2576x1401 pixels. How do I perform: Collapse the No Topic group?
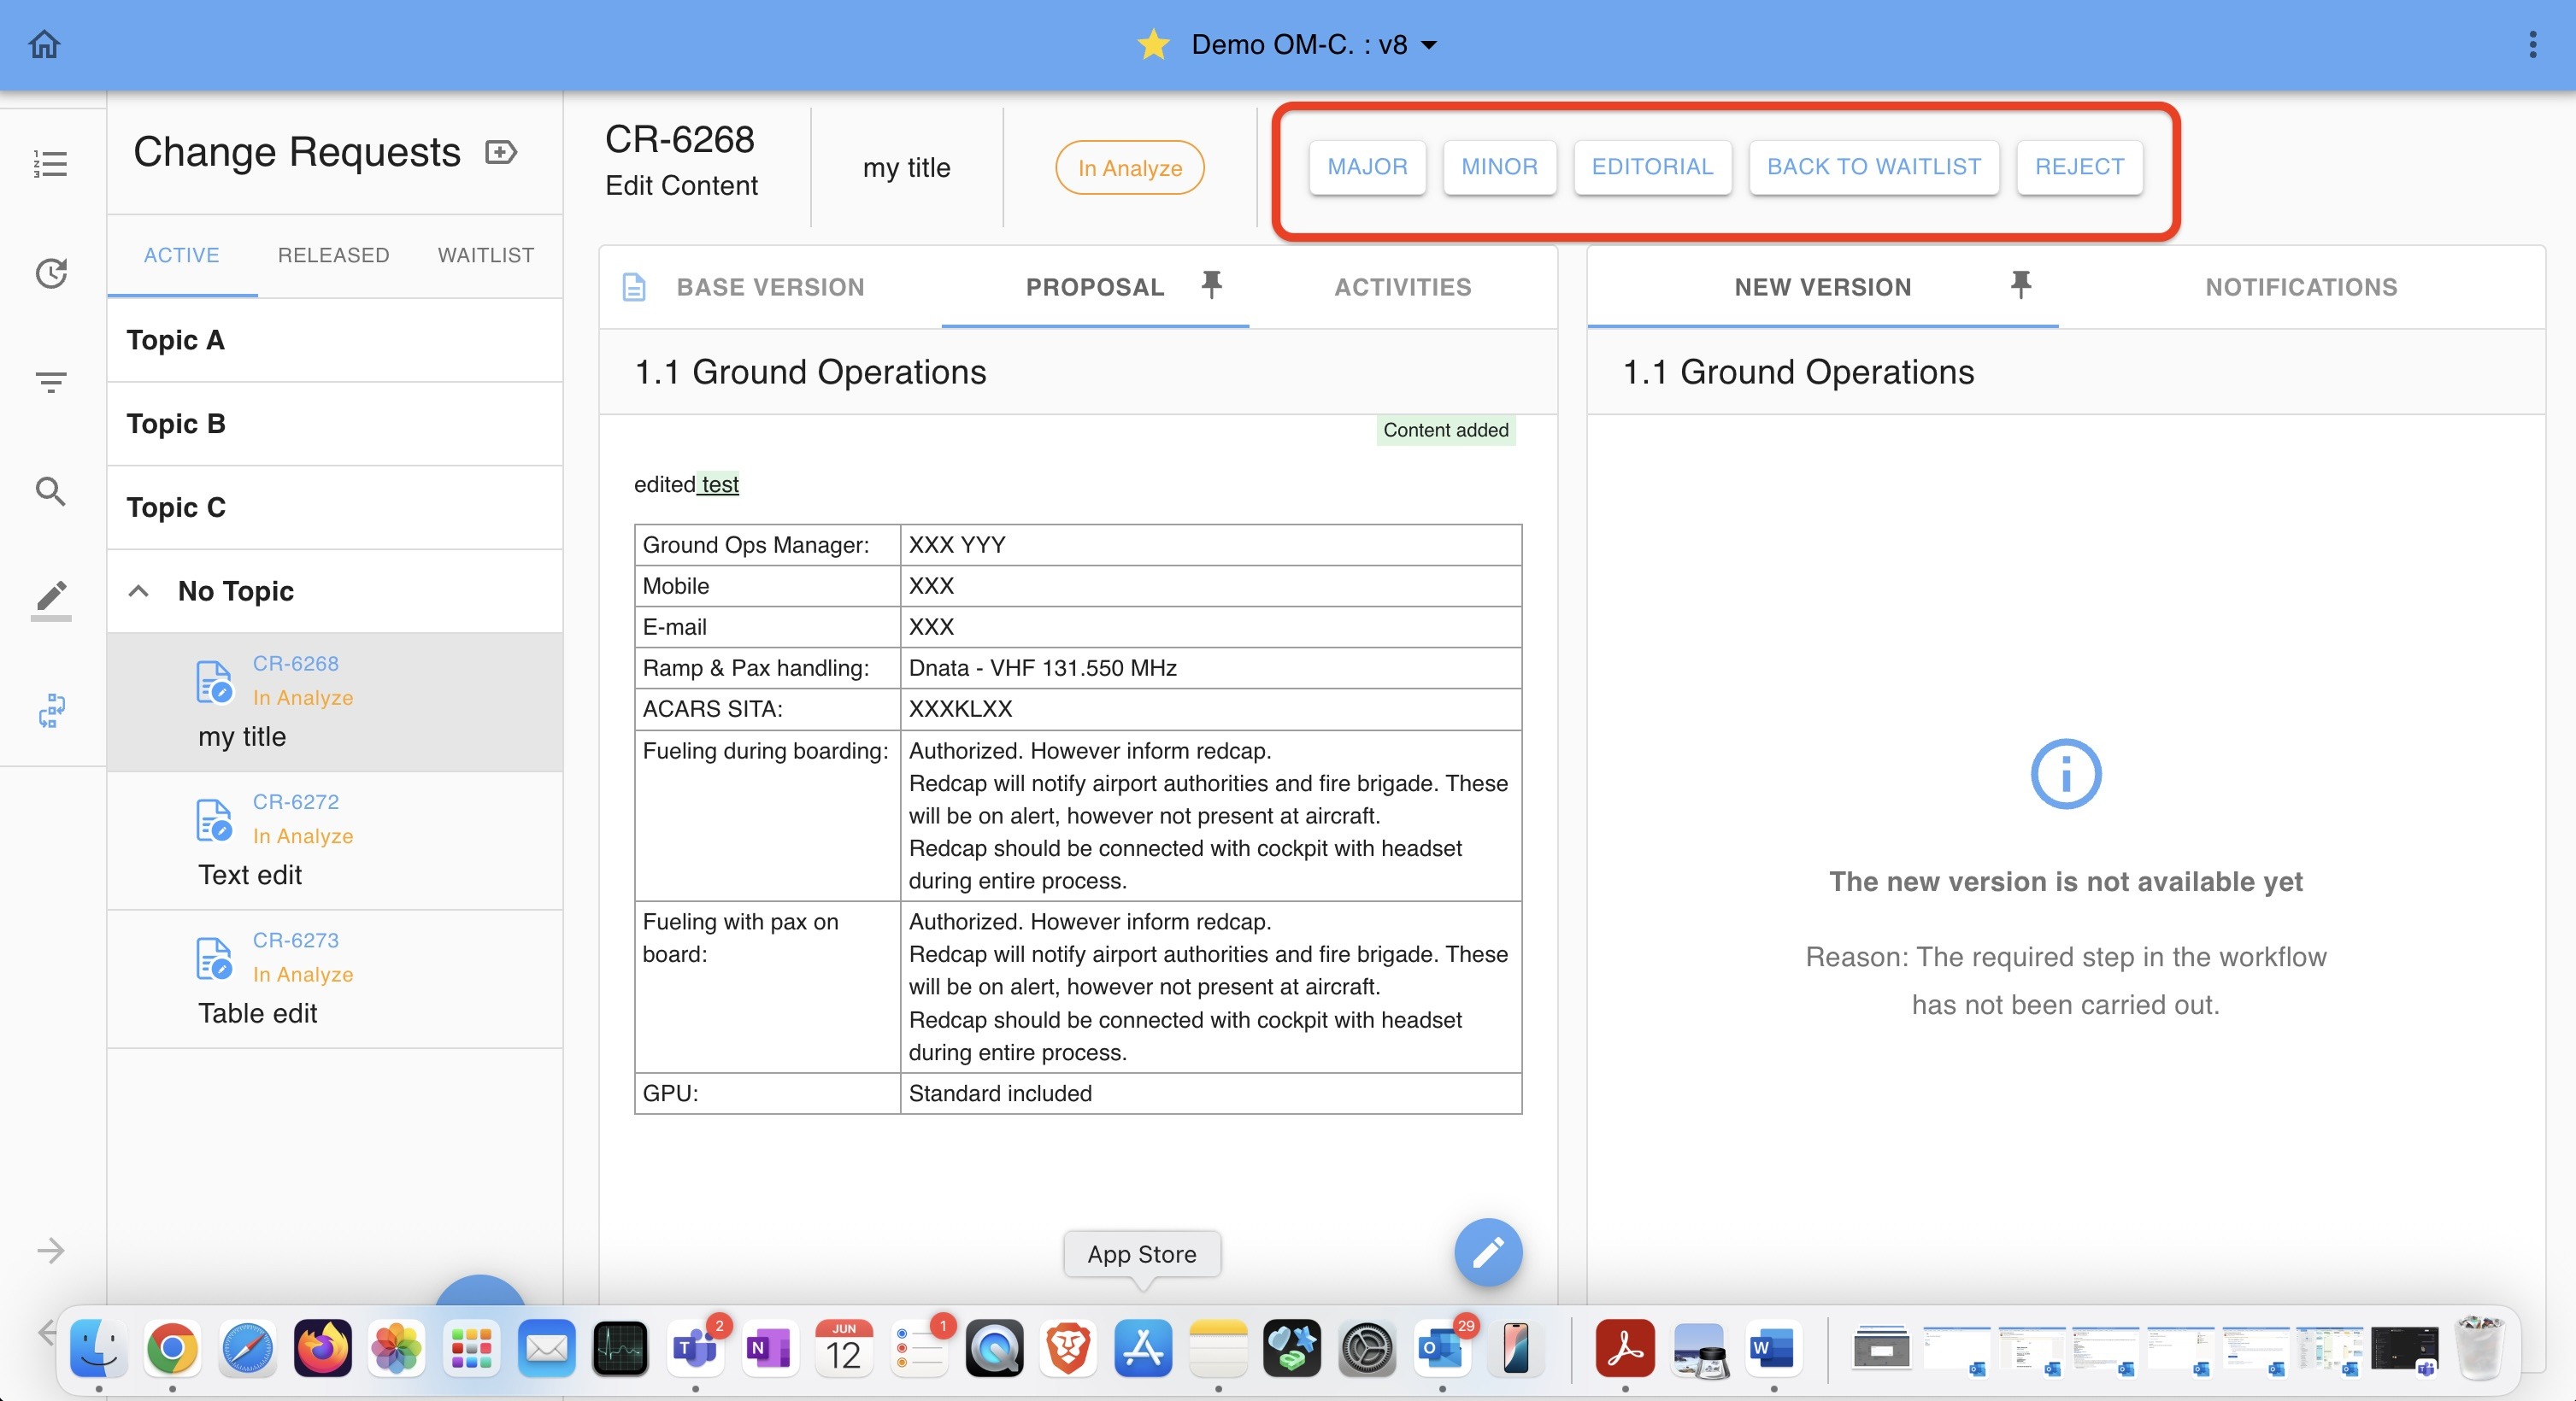click(139, 590)
